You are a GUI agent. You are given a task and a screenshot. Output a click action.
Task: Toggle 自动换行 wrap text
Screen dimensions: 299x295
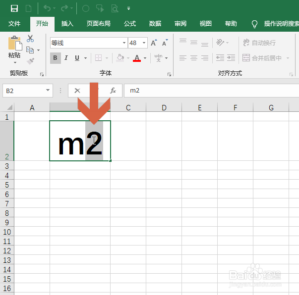coord(259,43)
